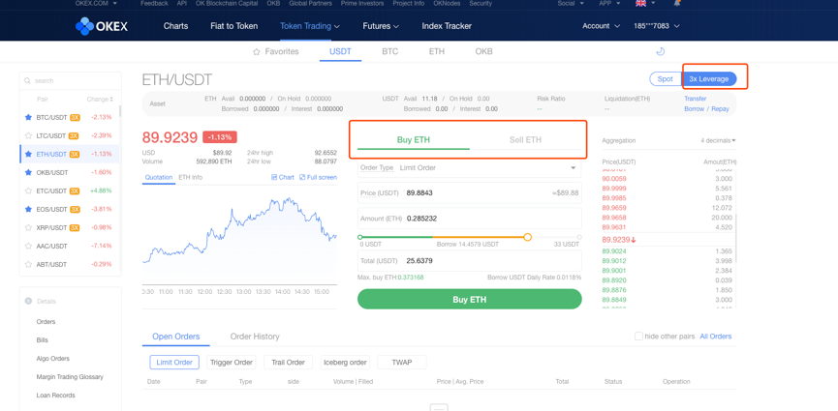Switch to the OKB market tab

pos(483,52)
